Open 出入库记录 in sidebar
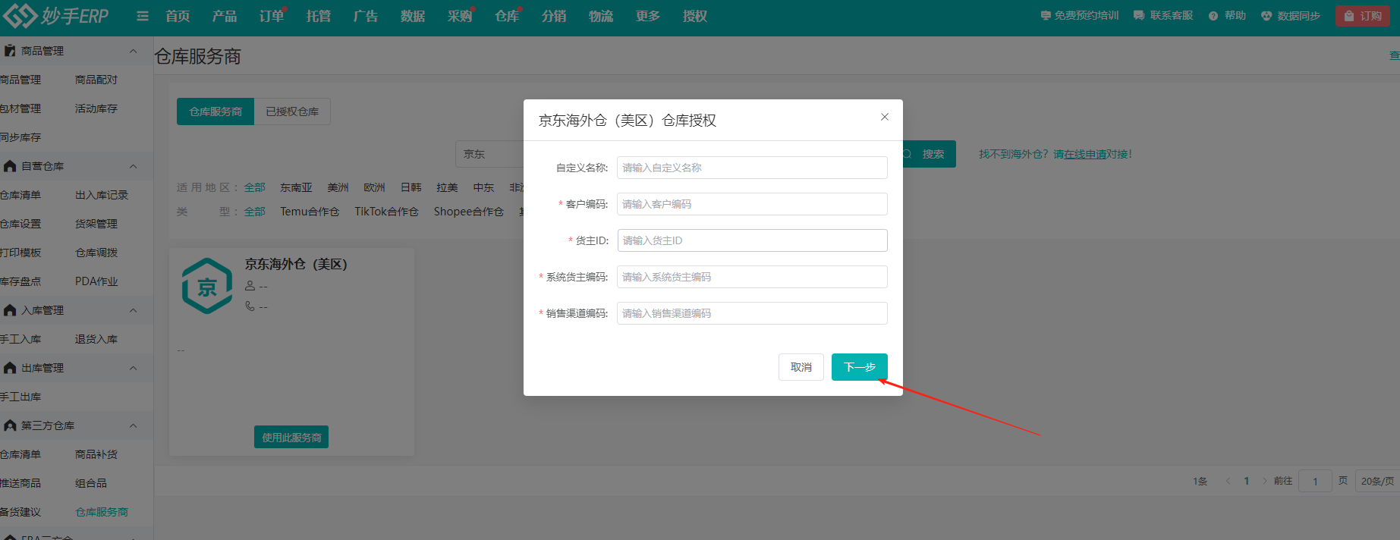Image resolution: width=1400 pixels, height=540 pixels. point(102,195)
